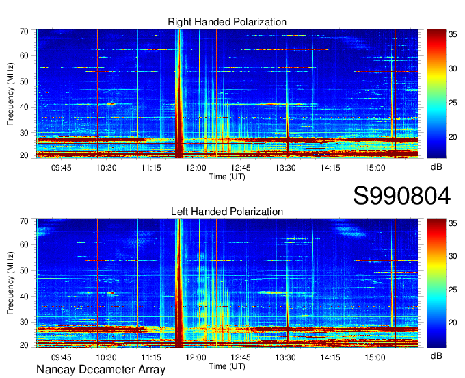This screenshot has height=378, width=465.
Task: Click the 13:30 tick on lower plot
Action: click(285, 357)
